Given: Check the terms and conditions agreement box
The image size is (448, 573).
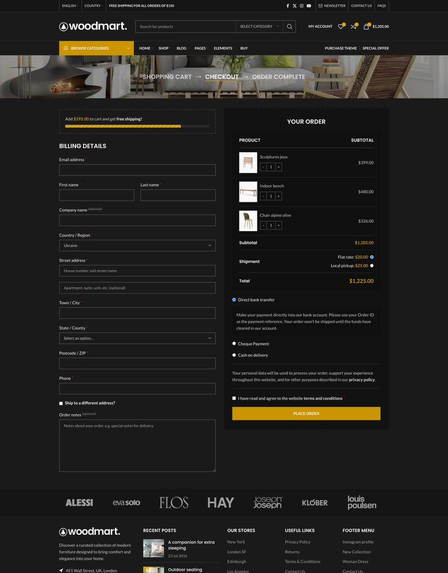Looking at the screenshot, I should [x=234, y=398].
